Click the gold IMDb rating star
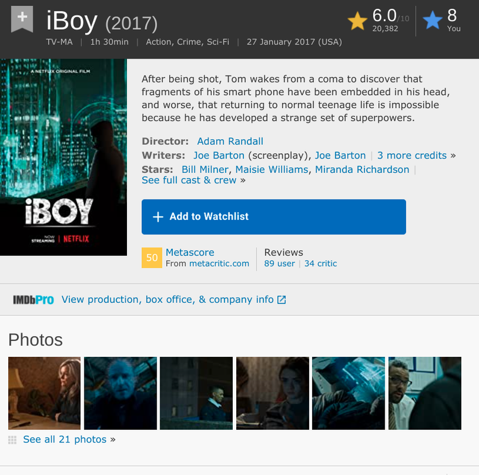This screenshot has width=479, height=475. pos(357,21)
